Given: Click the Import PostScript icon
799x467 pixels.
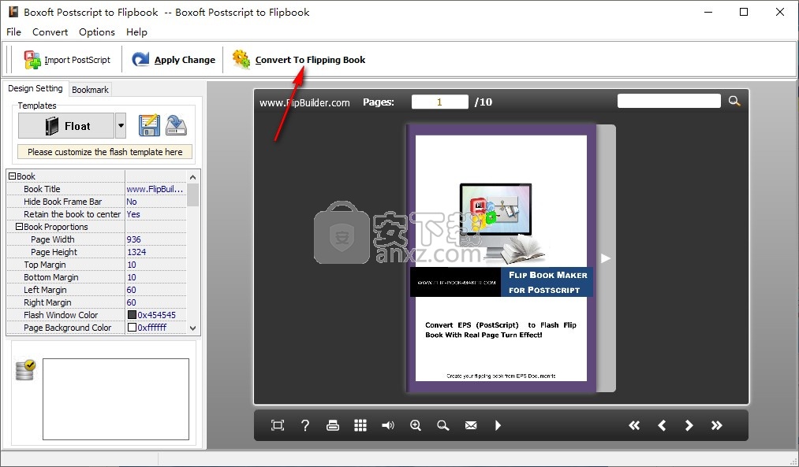Looking at the screenshot, I should click(x=32, y=60).
